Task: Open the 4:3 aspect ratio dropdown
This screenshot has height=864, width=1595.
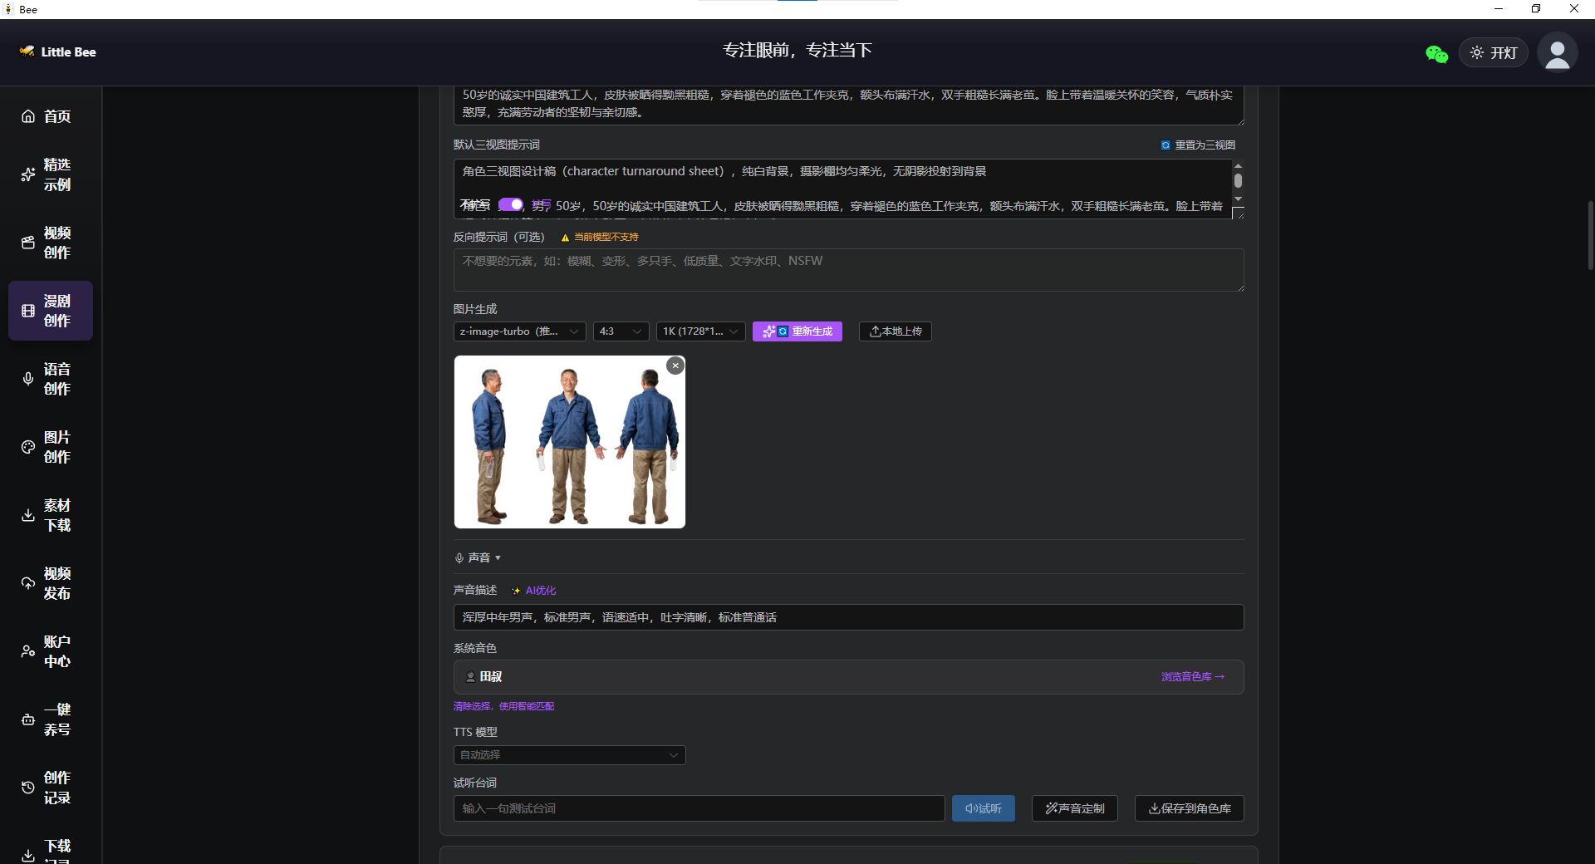Action: click(621, 331)
